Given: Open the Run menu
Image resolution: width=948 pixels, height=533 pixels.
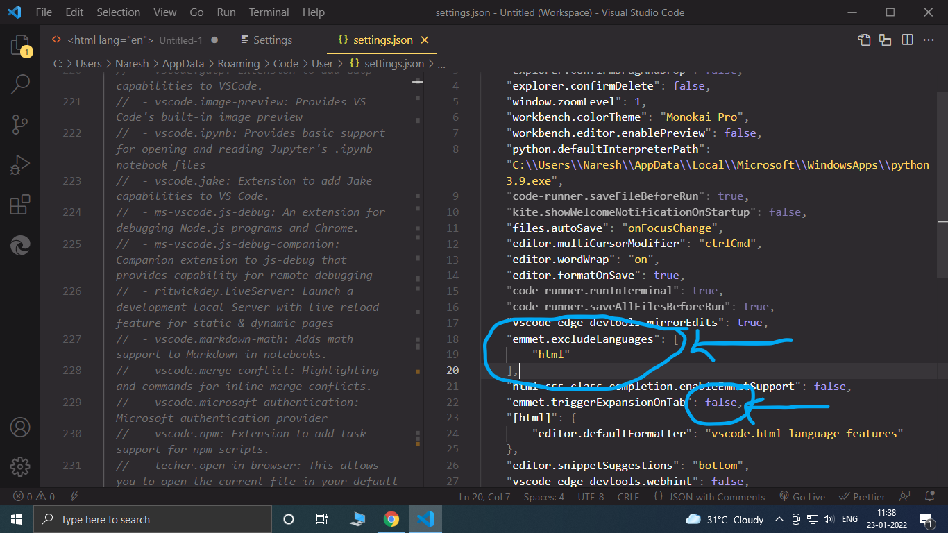Looking at the screenshot, I should click(226, 12).
